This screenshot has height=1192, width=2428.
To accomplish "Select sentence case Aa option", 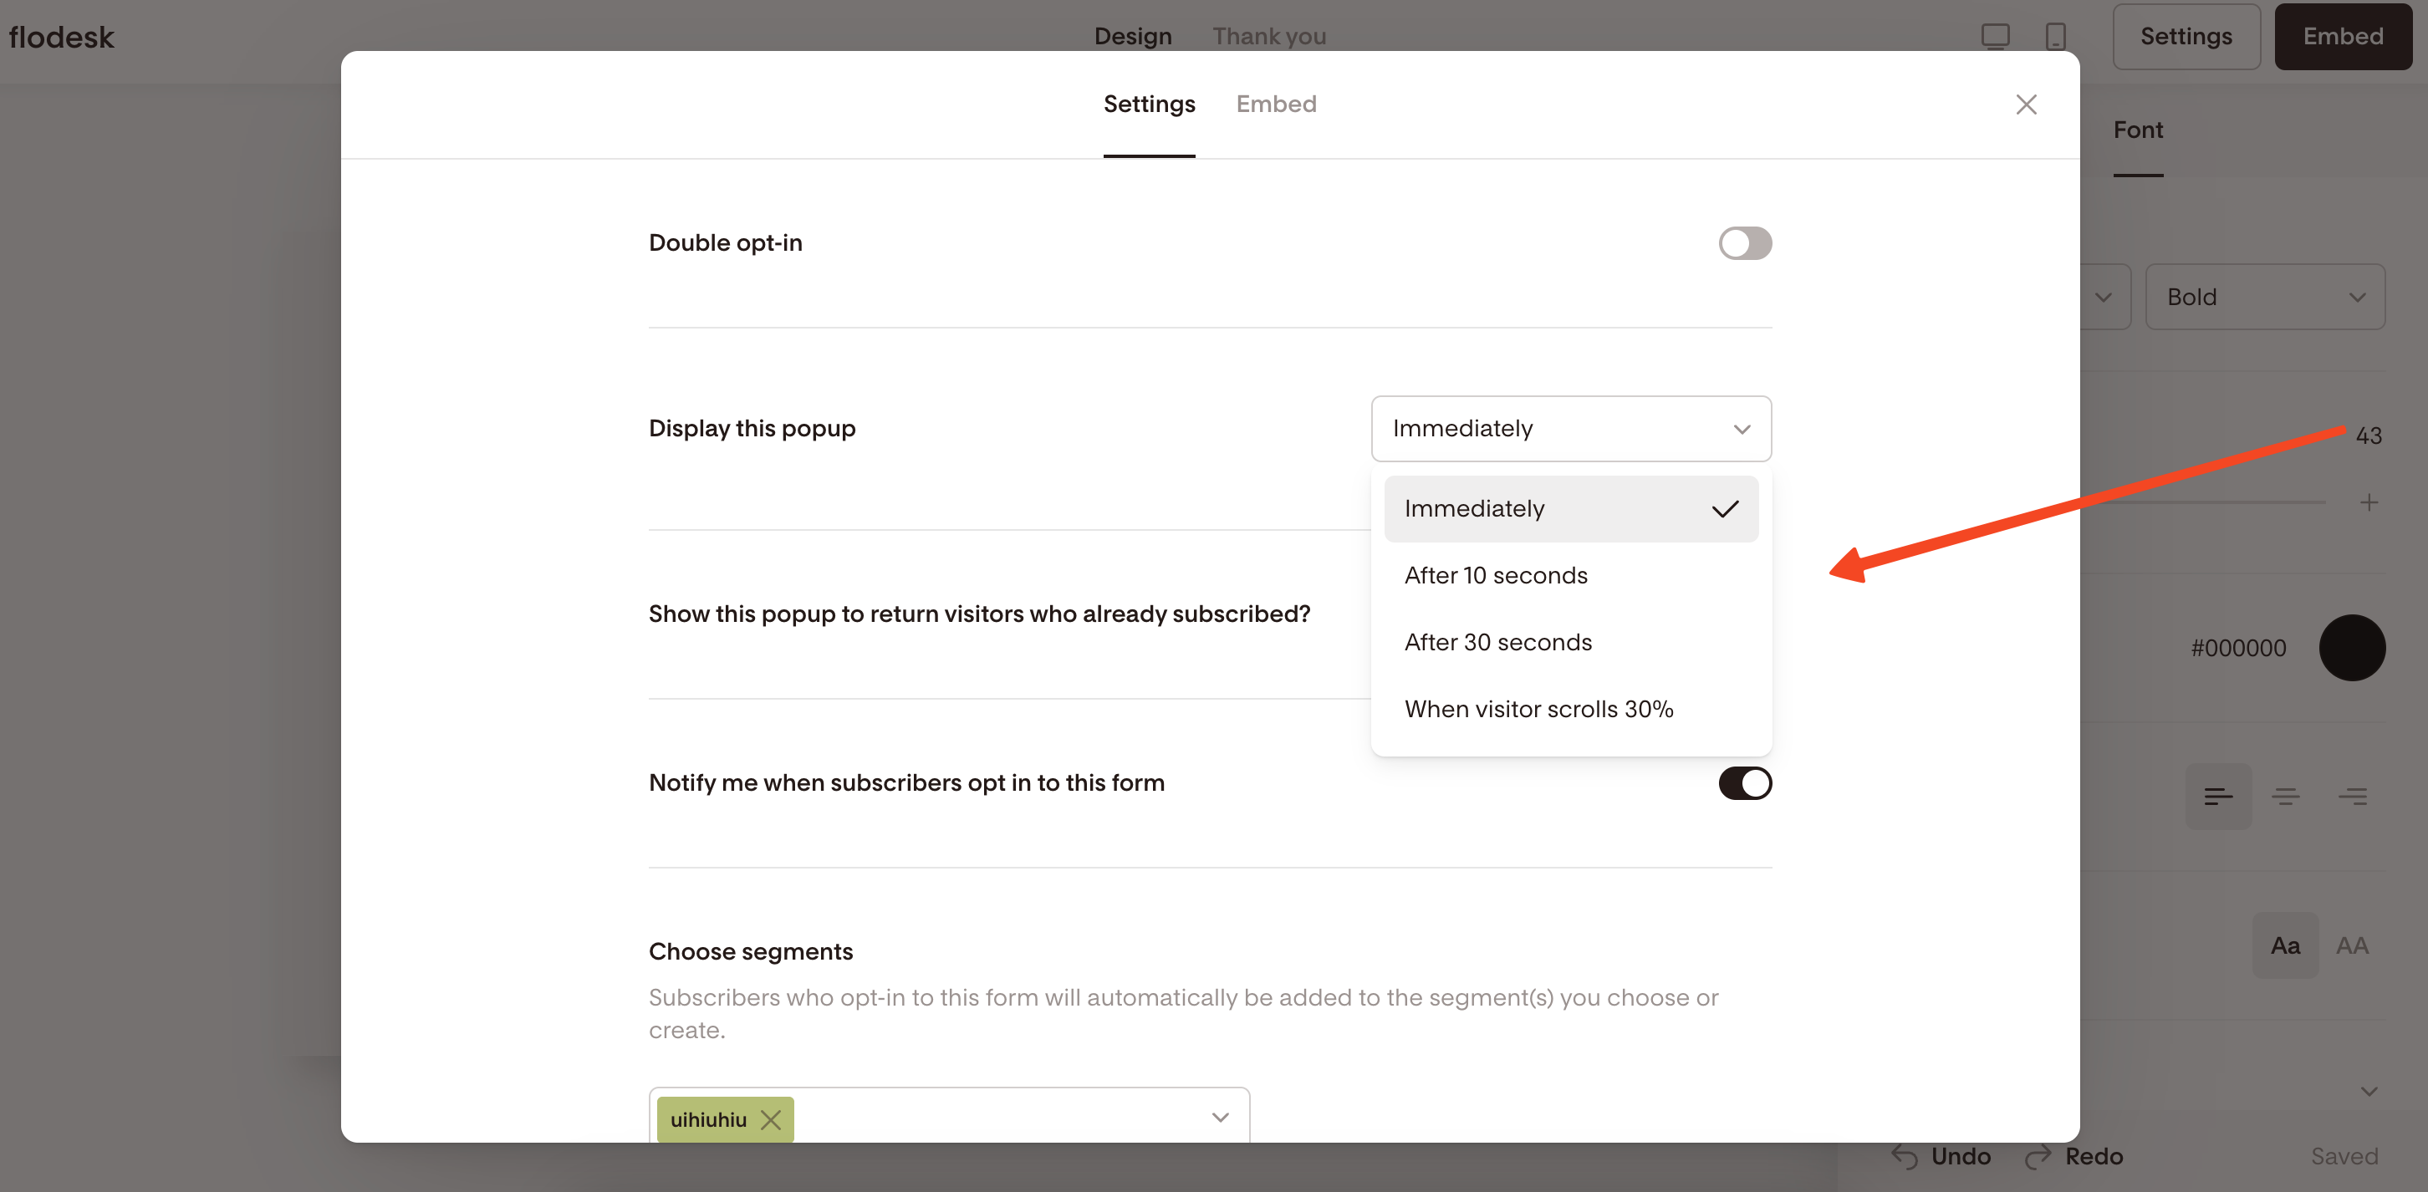I will (x=2285, y=945).
